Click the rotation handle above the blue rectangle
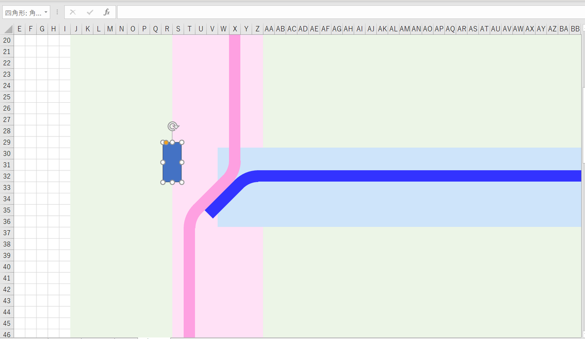Image resolution: width=585 pixels, height=339 pixels. pyautogui.click(x=173, y=127)
